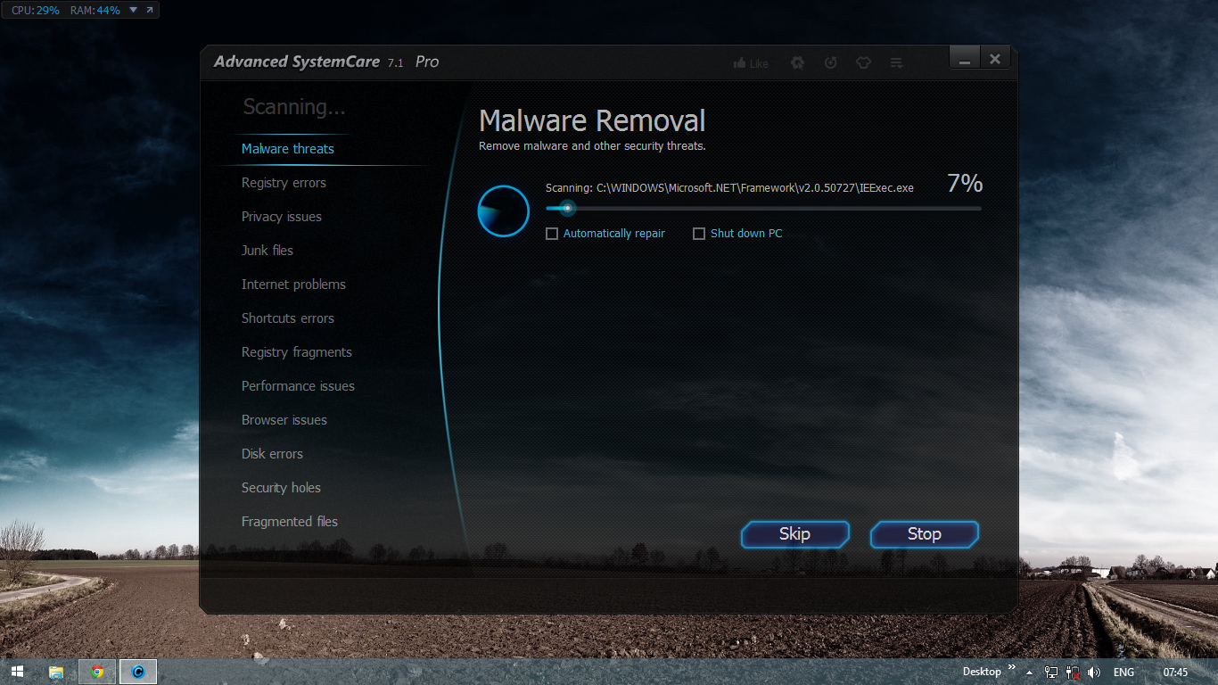Viewport: 1218px width, 685px height.
Task: Open Google Chrome from the taskbar
Action: tap(96, 671)
